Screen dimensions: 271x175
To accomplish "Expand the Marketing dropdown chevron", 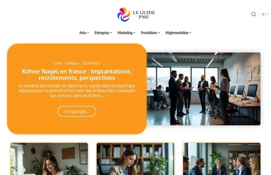I will 134,33.
